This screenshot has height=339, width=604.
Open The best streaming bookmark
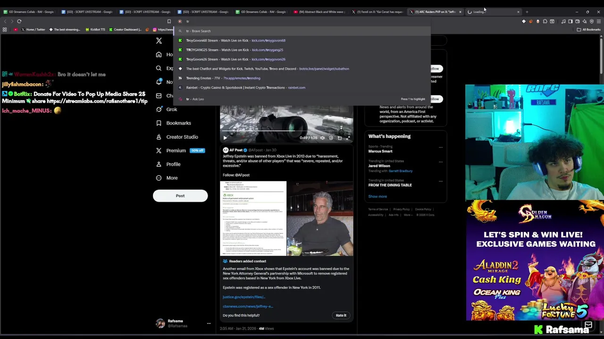coord(65,30)
